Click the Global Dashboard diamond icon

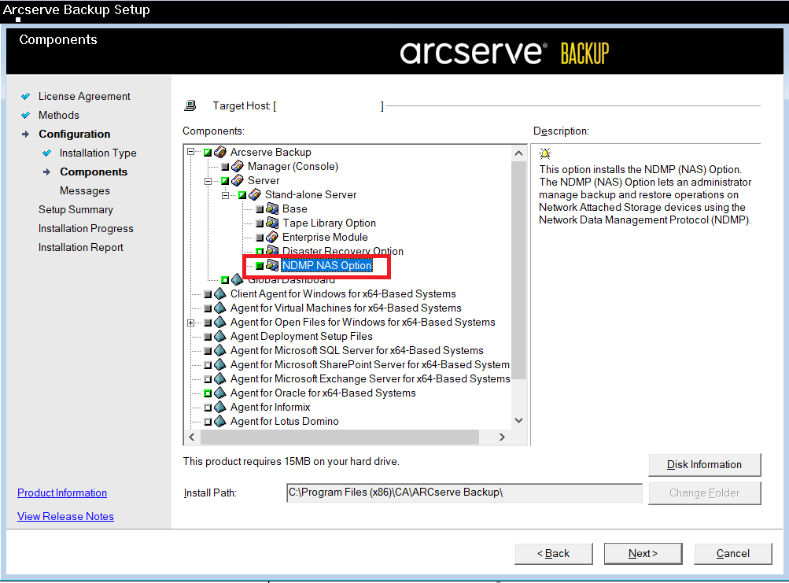point(236,279)
